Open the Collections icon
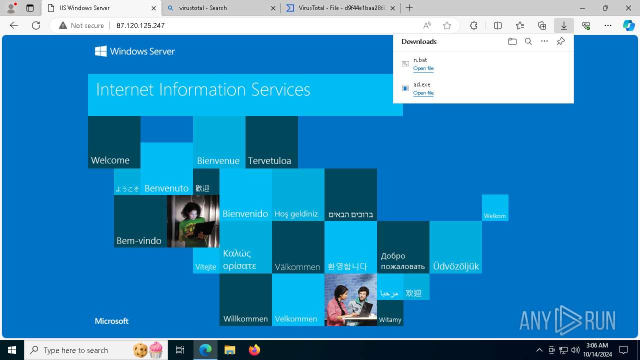The image size is (640, 360). 542,25
